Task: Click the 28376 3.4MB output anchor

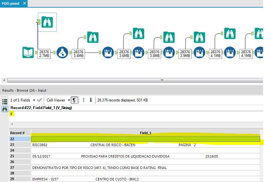Action: tap(78, 54)
